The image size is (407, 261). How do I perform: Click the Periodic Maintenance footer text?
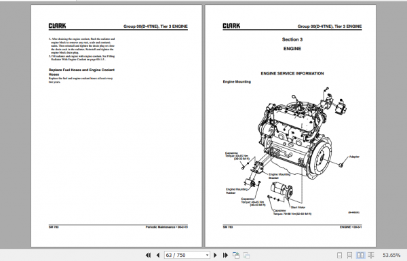(166, 227)
